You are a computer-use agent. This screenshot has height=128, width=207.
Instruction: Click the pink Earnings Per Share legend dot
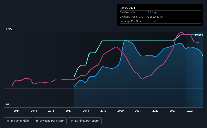72,121
